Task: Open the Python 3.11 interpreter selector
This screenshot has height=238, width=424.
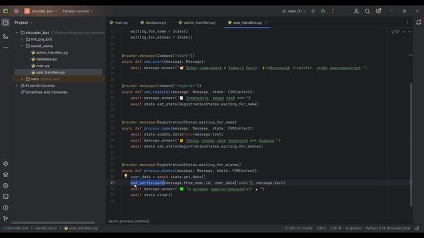Action: 388,228
